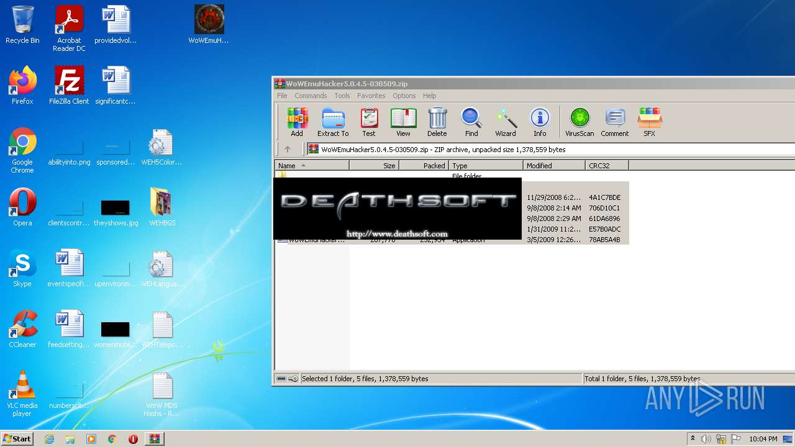The width and height of the screenshot is (795, 447).
Task: Sort by the Size column header
Action: (x=374, y=166)
